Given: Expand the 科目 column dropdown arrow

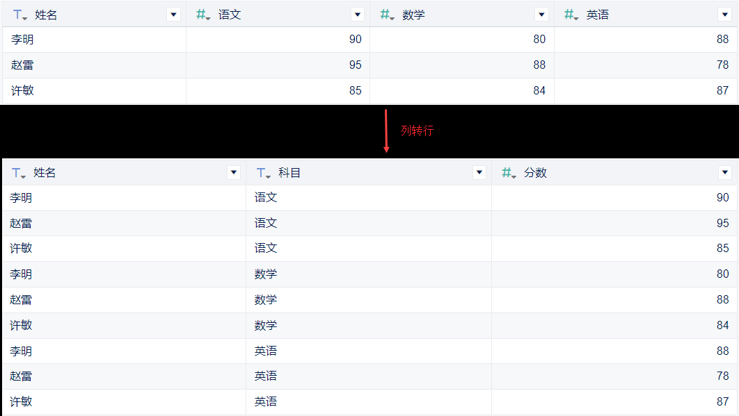Looking at the screenshot, I should click(479, 173).
